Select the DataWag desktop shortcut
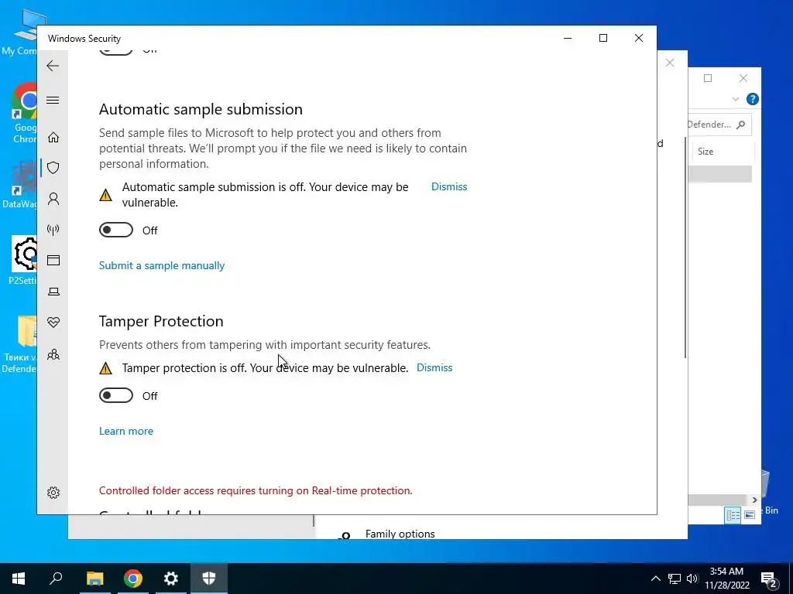 click(19, 185)
